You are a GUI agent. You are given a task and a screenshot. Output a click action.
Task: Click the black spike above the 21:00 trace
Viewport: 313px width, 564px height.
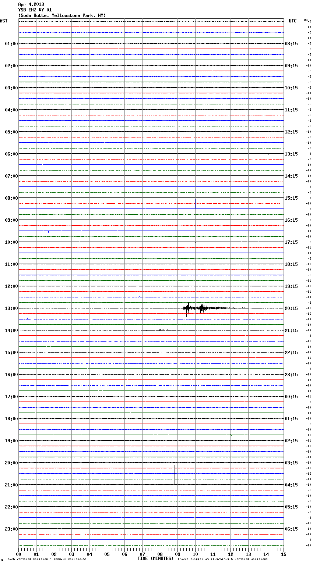(x=175, y=475)
